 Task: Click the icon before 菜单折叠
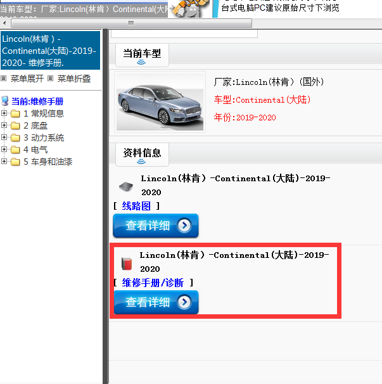[x=51, y=79]
